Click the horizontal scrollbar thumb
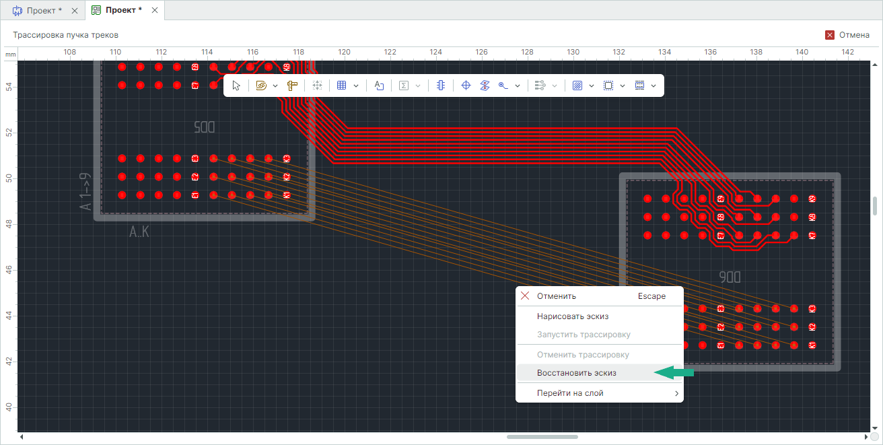883x445 pixels. click(542, 437)
